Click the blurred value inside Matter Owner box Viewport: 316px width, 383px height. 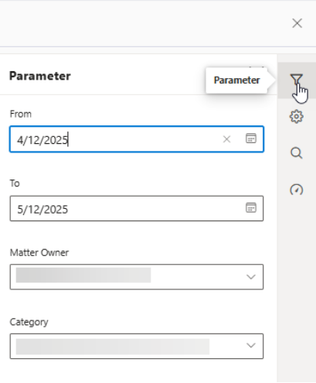tap(83, 275)
